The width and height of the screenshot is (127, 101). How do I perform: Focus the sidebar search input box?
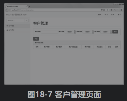[15, 20]
